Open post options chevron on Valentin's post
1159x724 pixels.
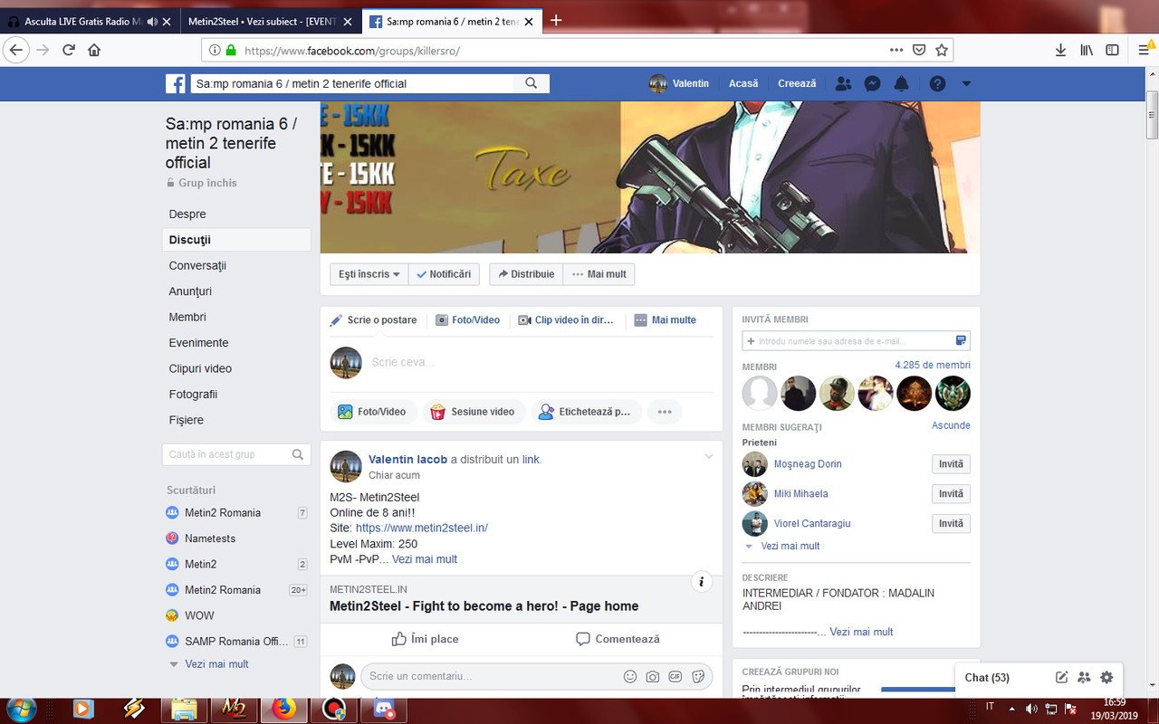[709, 457]
